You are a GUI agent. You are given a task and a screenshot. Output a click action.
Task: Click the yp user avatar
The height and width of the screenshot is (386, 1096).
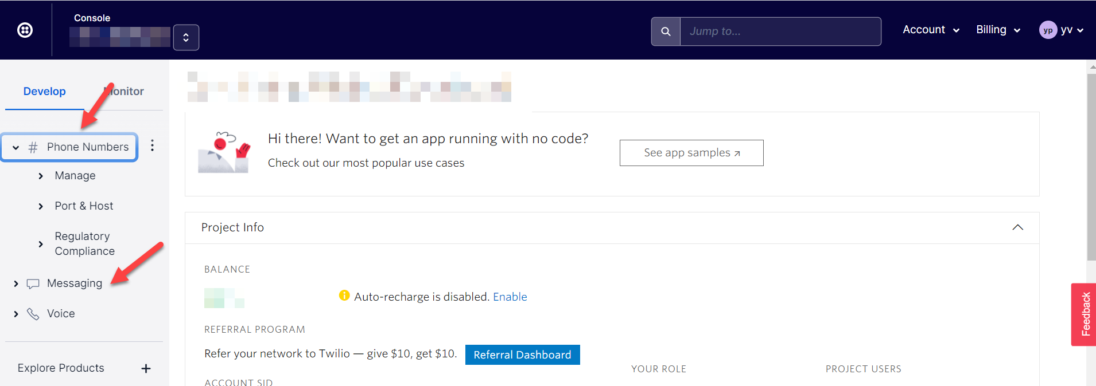pyautogui.click(x=1048, y=30)
